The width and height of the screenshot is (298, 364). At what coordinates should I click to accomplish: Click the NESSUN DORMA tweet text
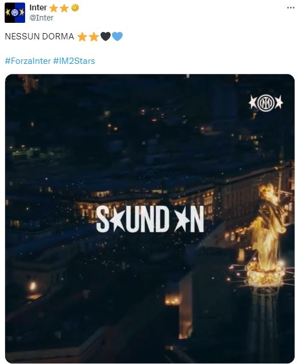(39, 37)
